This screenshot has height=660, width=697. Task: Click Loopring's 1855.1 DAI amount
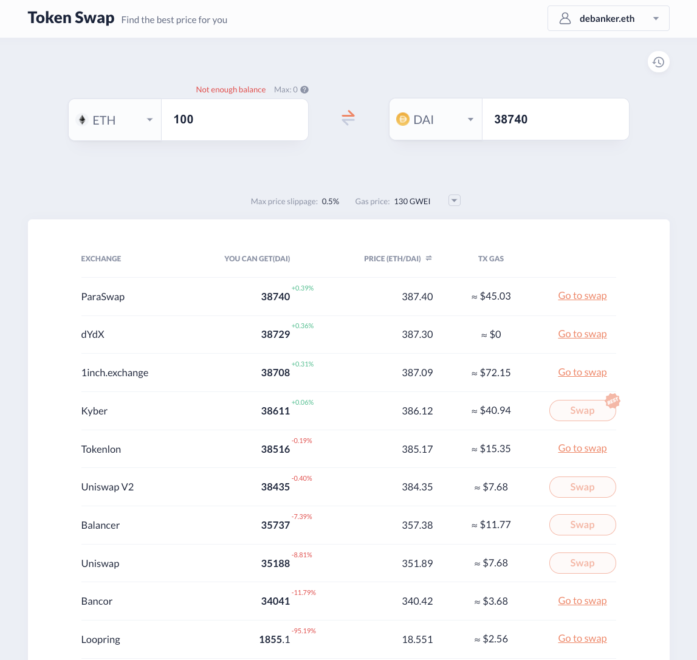275,639
